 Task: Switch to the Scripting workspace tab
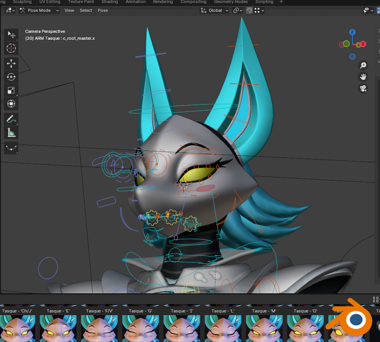coord(264,2)
